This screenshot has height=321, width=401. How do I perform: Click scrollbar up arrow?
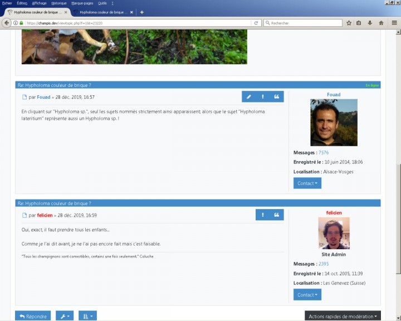point(398,32)
